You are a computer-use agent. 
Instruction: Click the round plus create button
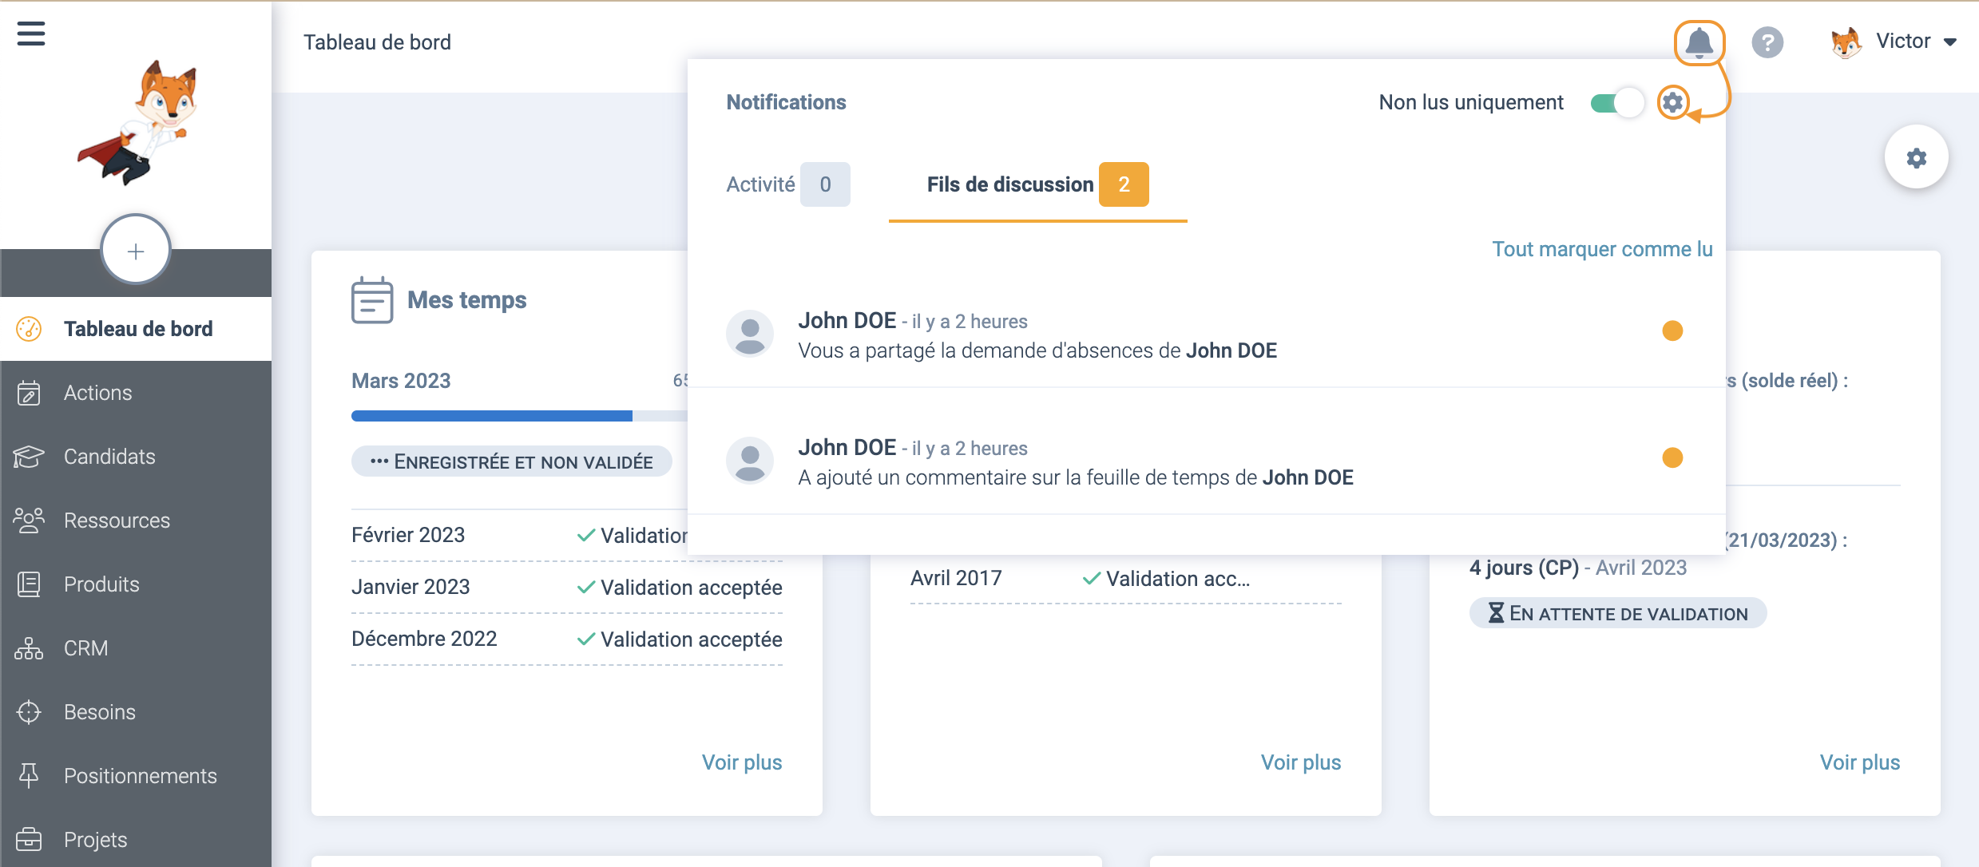click(136, 251)
